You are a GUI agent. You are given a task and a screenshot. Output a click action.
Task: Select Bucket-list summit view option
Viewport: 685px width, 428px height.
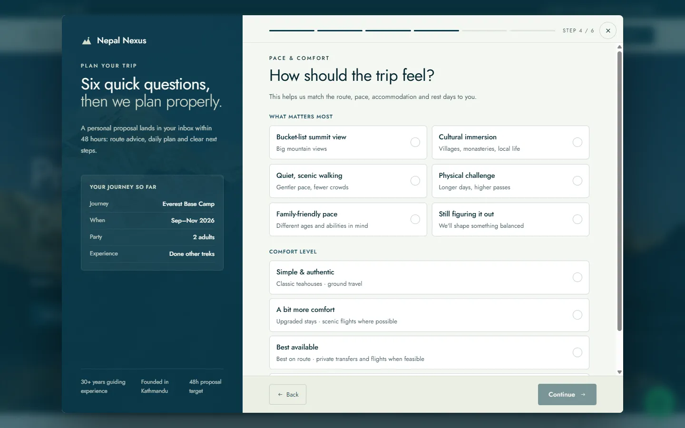pyautogui.click(x=348, y=142)
